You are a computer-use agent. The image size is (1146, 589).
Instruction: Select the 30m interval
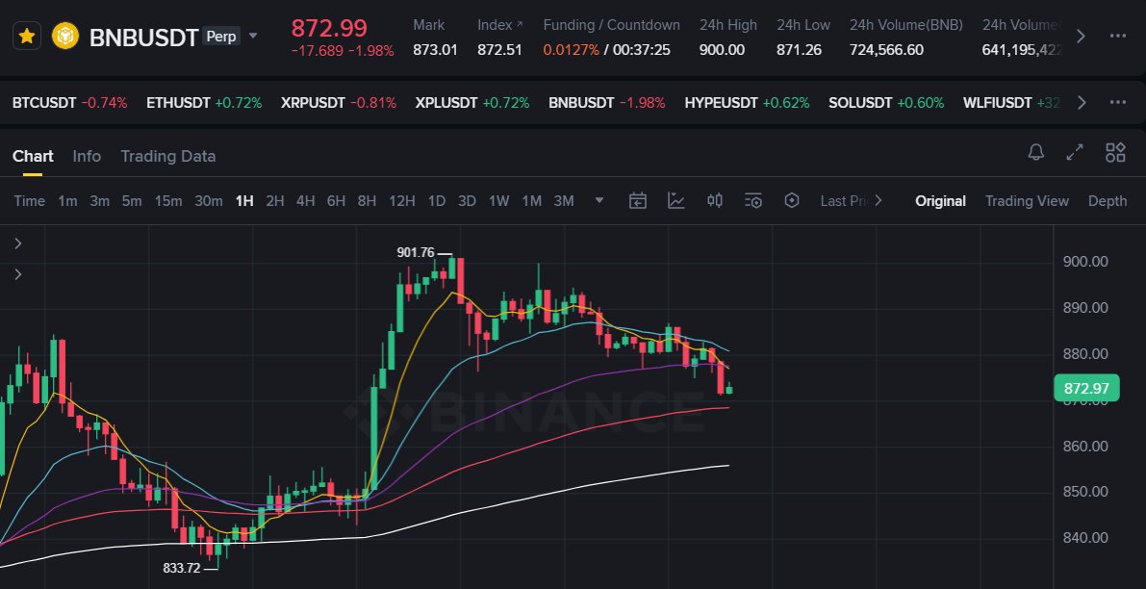(208, 201)
